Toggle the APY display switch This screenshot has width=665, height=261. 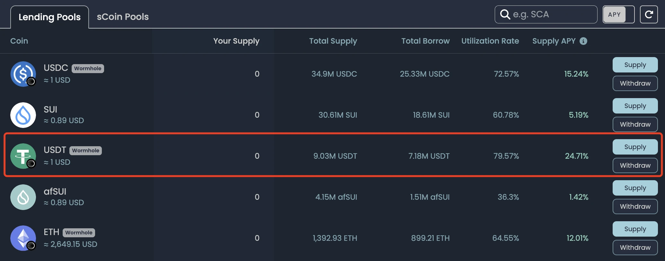(618, 14)
